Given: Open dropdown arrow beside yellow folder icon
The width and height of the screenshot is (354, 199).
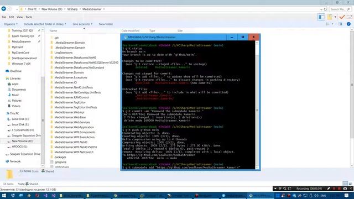Looking at the screenshot, I should 335,17.
